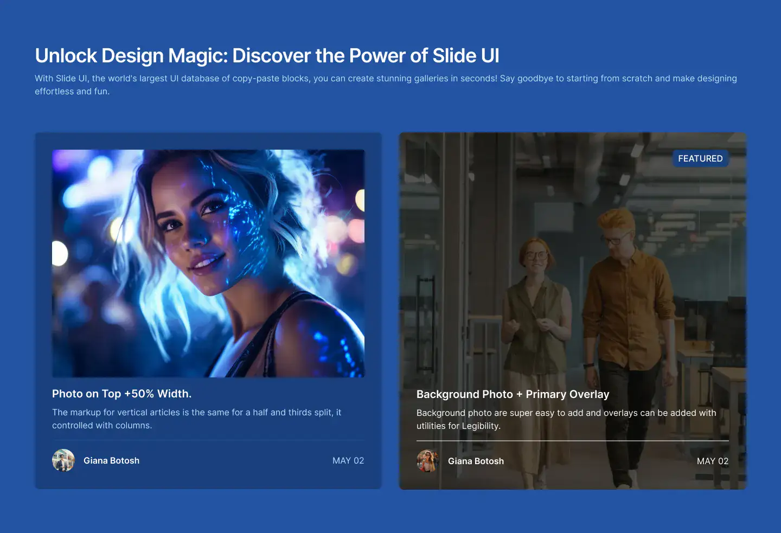Click the 'Photo on Top +50% Width.' title
This screenshot has height=533, width=781.
(x=122, y=394)
